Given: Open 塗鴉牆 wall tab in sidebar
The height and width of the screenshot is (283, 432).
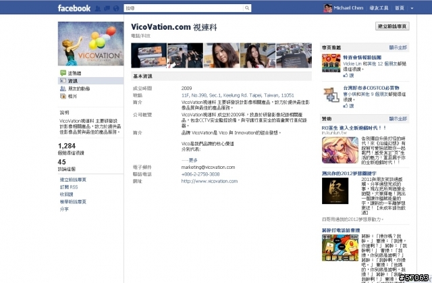Looking at the screenshot, I should 75,74.
